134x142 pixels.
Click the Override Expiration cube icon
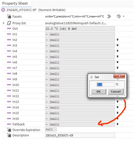click(9, 130)
